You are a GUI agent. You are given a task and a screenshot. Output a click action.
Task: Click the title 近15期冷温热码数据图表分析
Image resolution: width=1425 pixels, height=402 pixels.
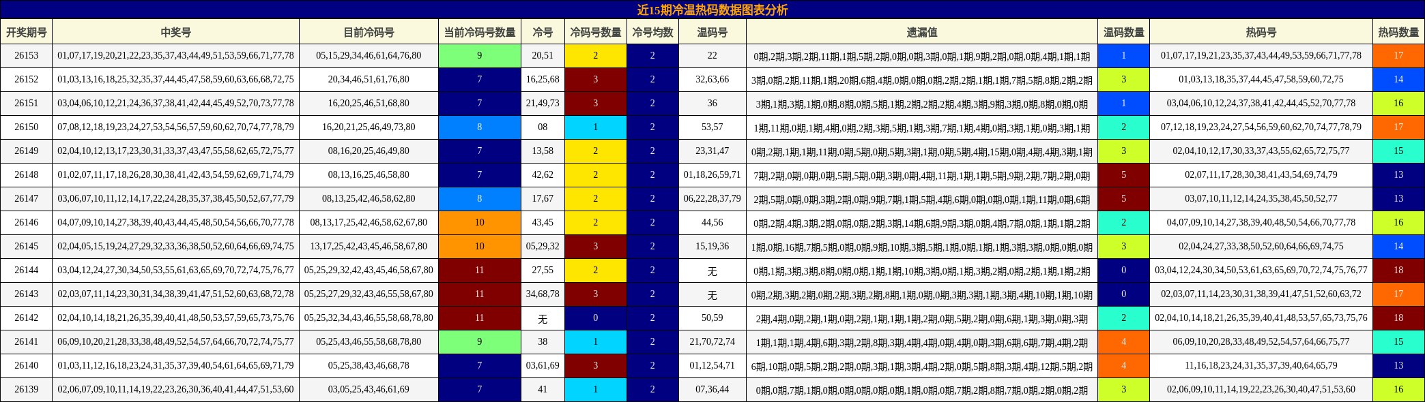pos(712,10)
